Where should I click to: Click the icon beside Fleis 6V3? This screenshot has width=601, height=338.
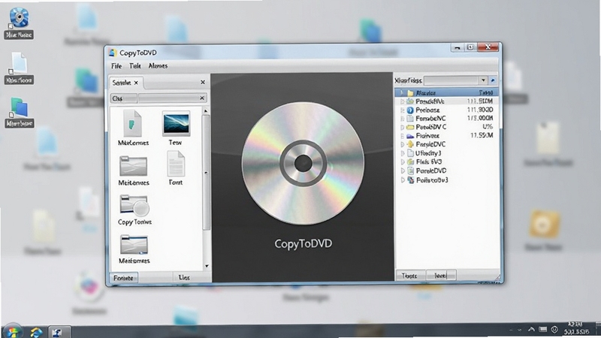coord(410,161)
